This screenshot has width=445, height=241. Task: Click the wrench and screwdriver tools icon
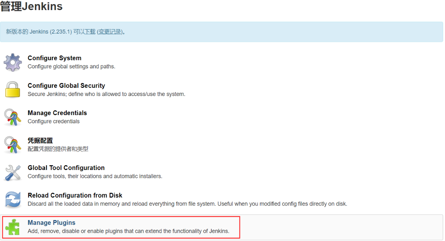[13, 172]
